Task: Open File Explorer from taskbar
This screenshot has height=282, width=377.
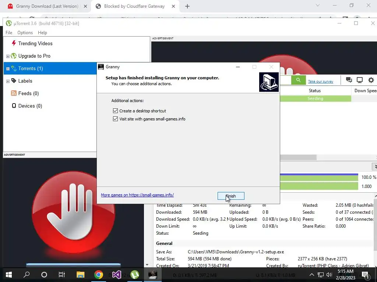Action: click(x=81, y=275)
